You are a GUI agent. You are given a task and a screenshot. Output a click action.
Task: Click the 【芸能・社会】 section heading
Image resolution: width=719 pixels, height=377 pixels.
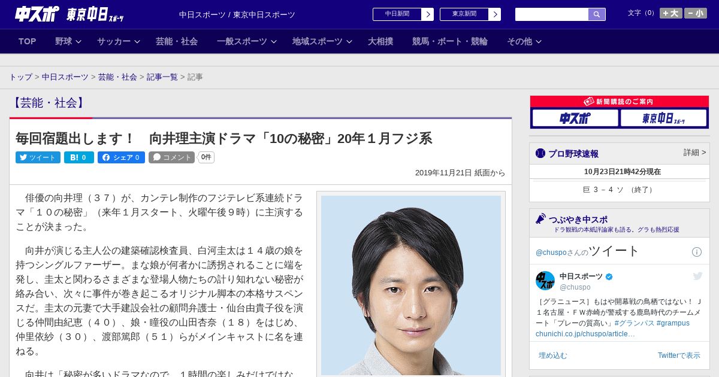[x=48, y=103]
